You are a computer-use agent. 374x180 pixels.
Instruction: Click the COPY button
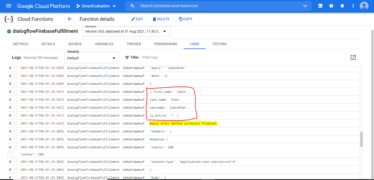(x=186, y=19)
